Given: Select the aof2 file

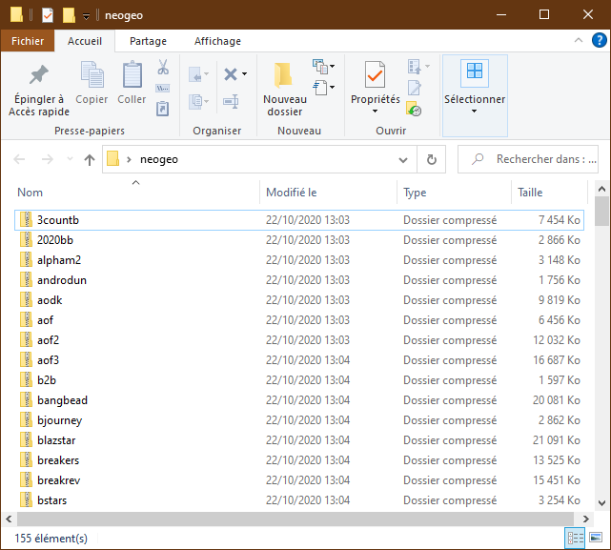Looking at the screenshot, I should [299, 340].
